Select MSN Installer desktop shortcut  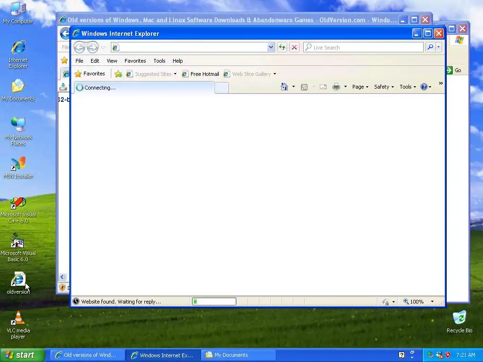coord(18,168)
